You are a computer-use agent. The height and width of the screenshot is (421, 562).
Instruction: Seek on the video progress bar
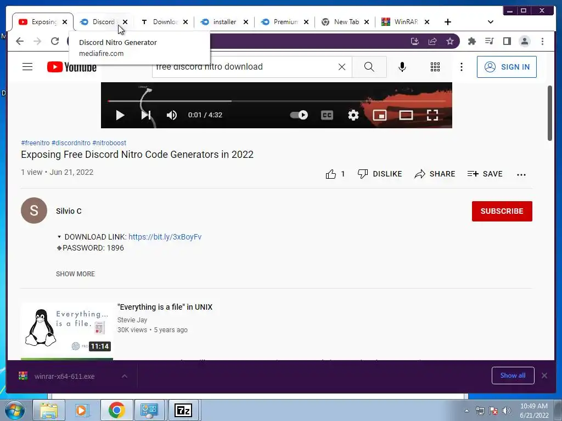[277, 101]
